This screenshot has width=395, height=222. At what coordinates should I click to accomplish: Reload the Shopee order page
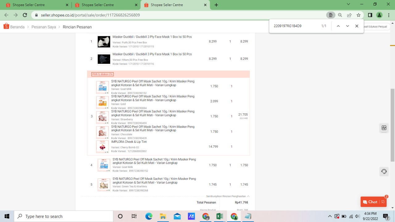25,15
